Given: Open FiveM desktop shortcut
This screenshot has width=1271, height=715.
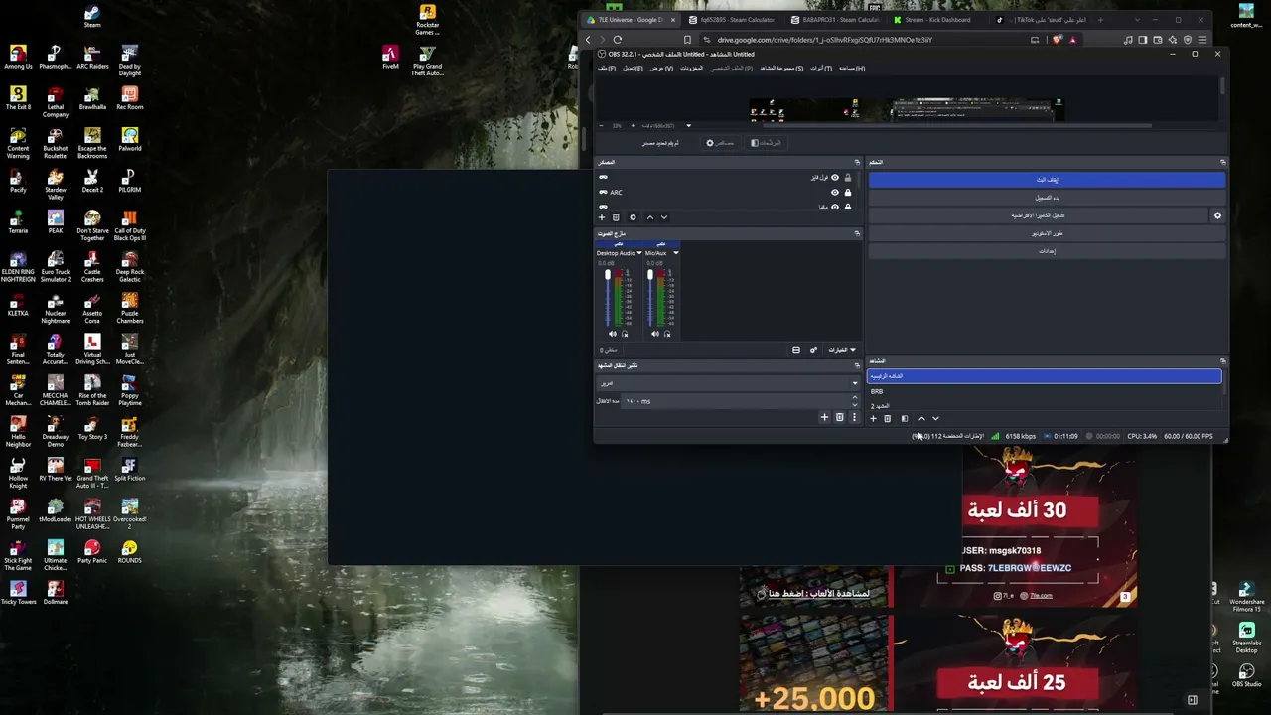Looking at the screenshot, I should tap(390, 57).
